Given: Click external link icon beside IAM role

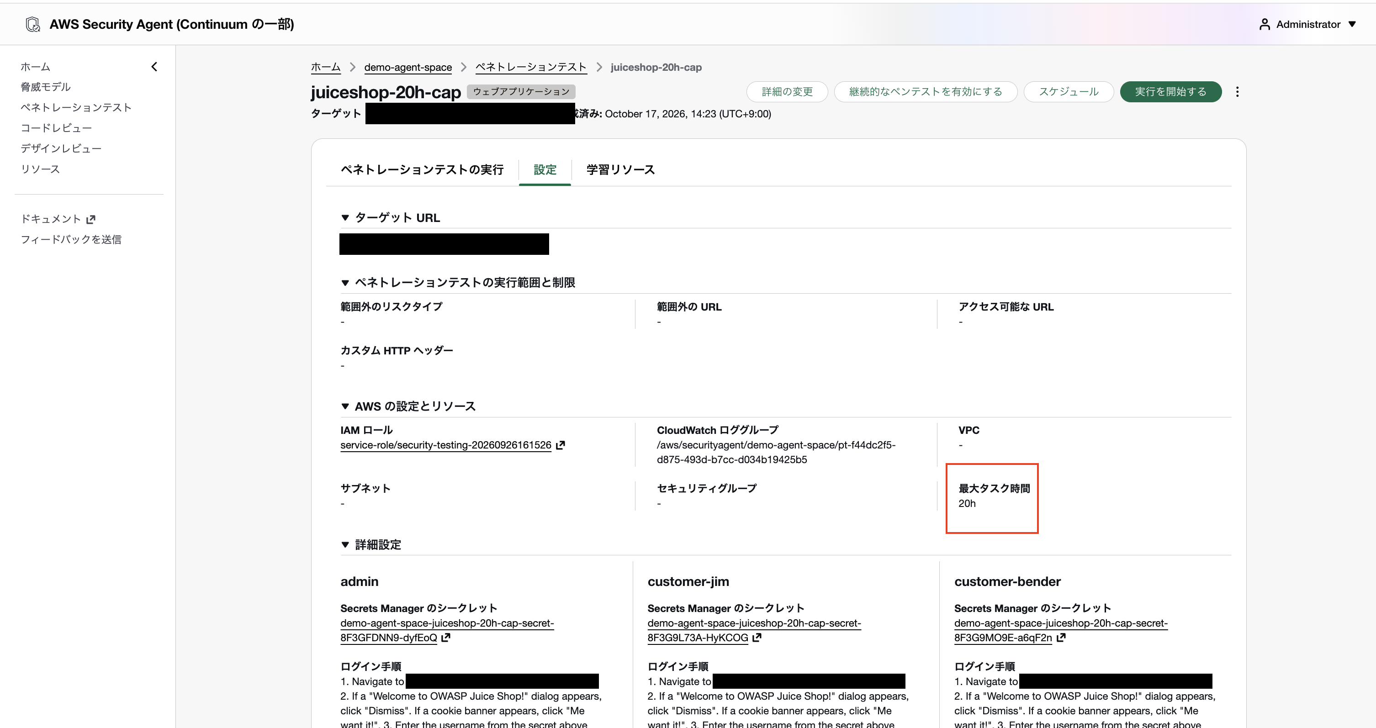Looking at the screenshot, I should coord(561,445).
